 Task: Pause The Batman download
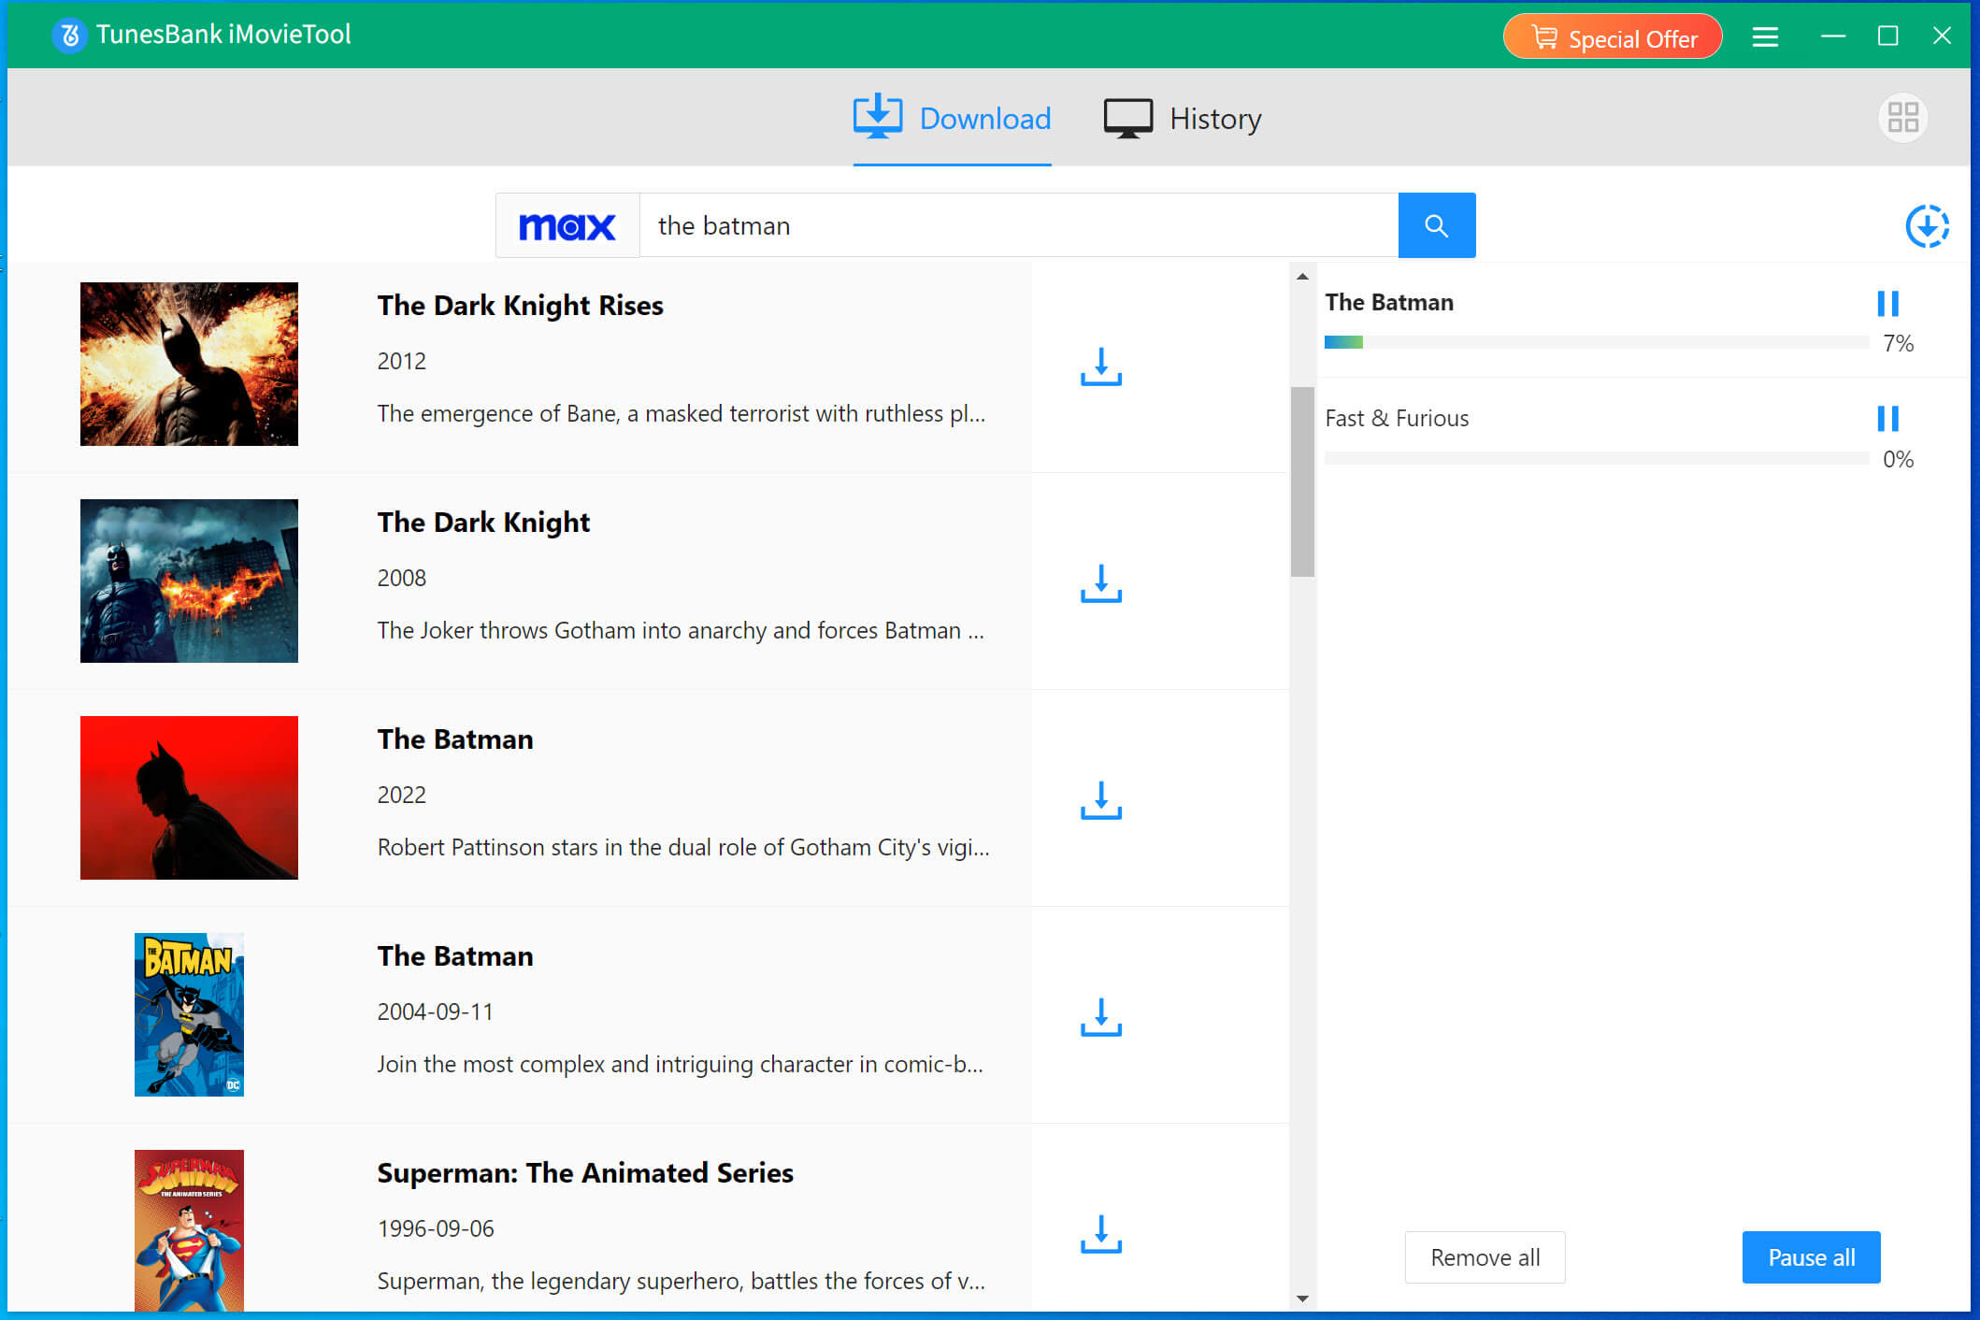tap(1887, 303)
